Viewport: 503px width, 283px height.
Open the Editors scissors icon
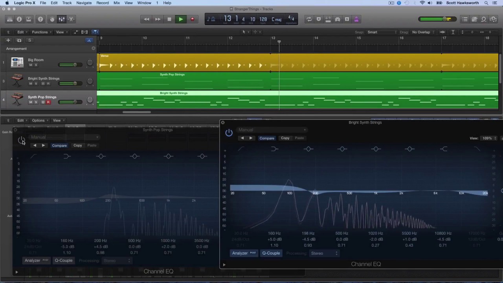[x=71, y=19]
